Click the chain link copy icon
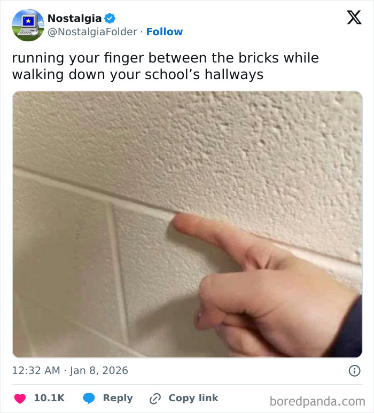Image resolution: width=374 pixels, height=413 pixels. 155,399
